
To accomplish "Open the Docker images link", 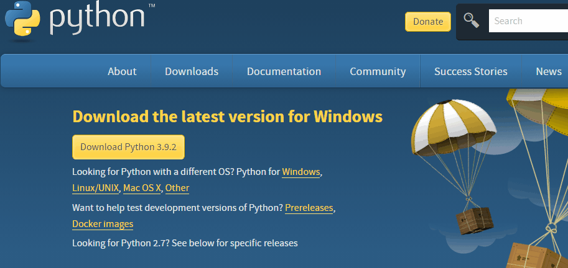I will tap(103, 225).
